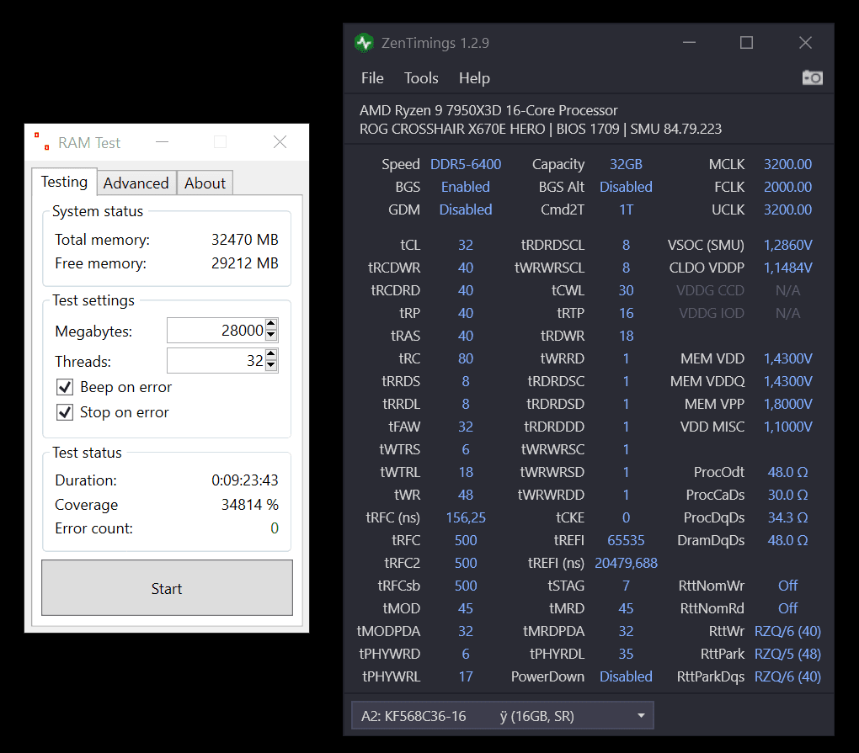Click the ZenTimings app logo icon
The height and width of the screenshot is (753, 859).
364,43
